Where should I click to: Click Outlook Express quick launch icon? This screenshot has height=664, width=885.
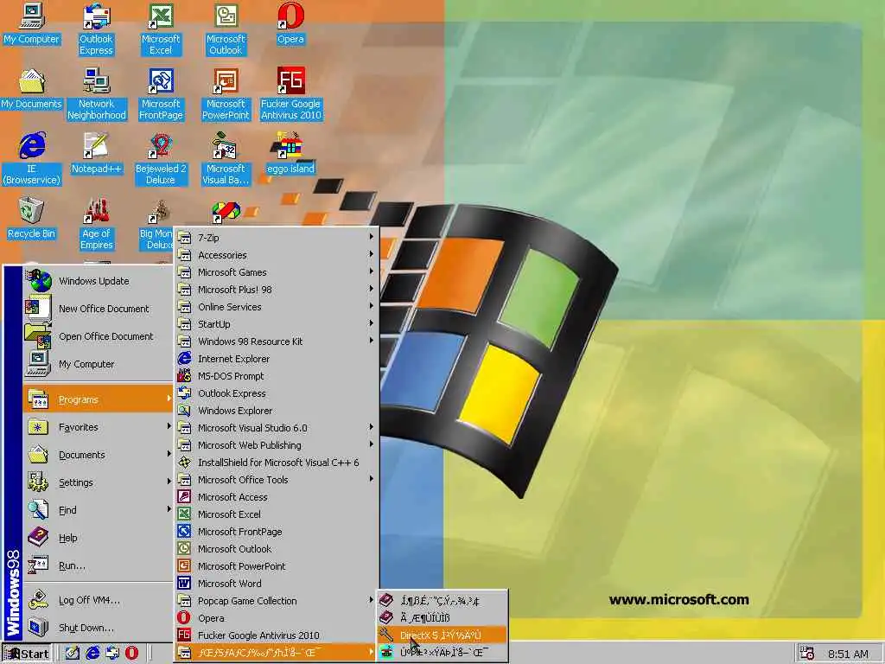[111, 654]
